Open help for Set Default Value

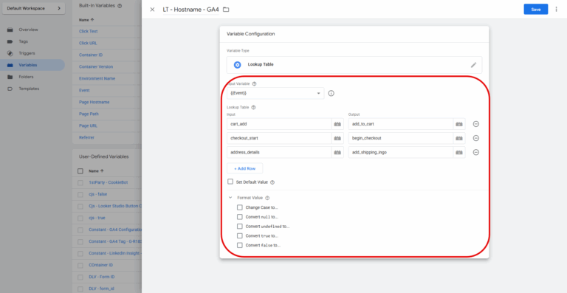(x=272, y=182)
